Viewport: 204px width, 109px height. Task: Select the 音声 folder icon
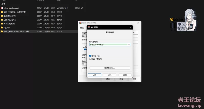pyautogui.click(x=2, y=12)
